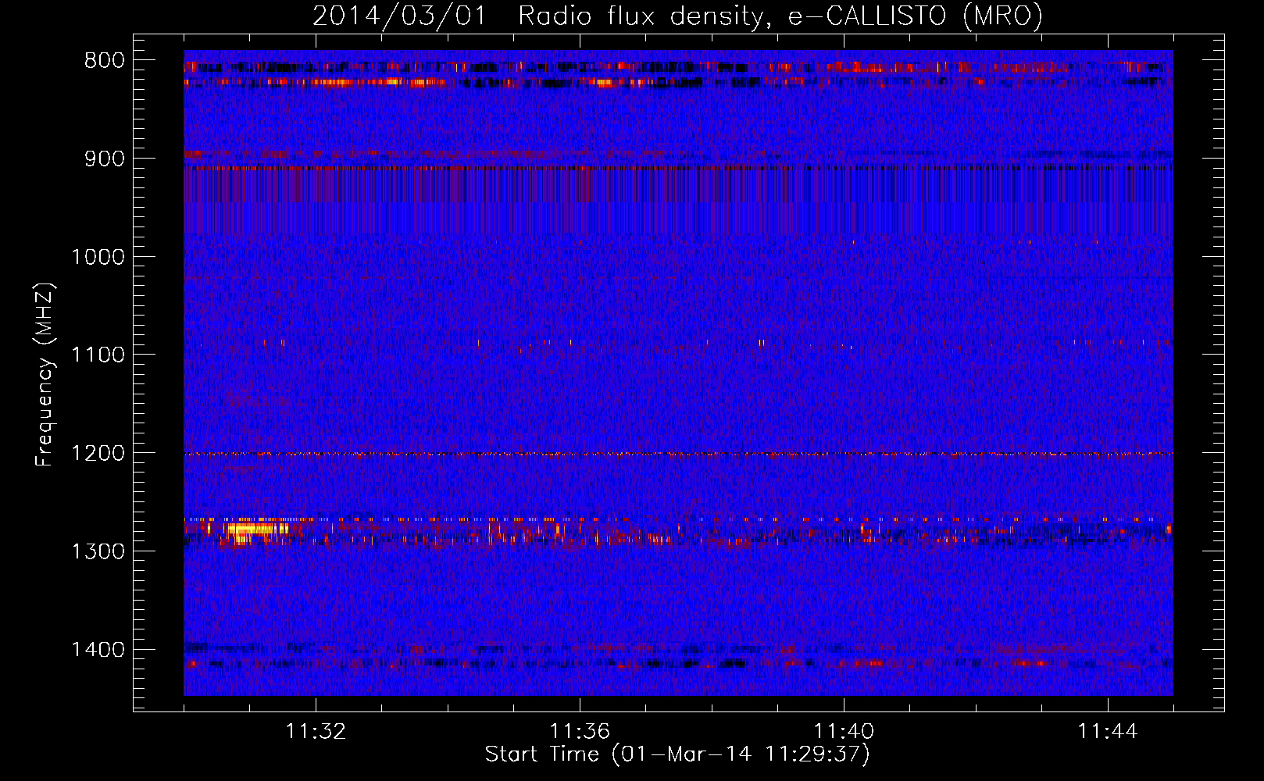The image size is (1264, 781).
Task: Select the 1200 frequency axis label
Action: click(98, 454)
